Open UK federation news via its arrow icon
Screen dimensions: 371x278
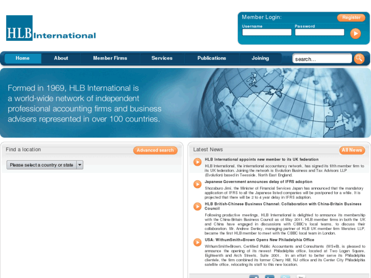197,162
